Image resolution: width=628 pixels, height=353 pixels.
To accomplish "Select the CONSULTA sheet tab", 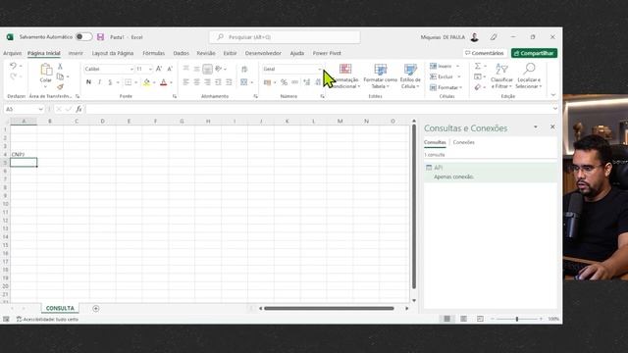I will [60, 308].
